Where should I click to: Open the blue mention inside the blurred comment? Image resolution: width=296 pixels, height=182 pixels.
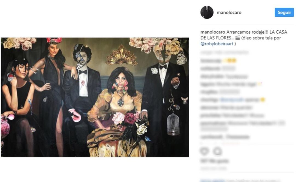coord(232,100)
